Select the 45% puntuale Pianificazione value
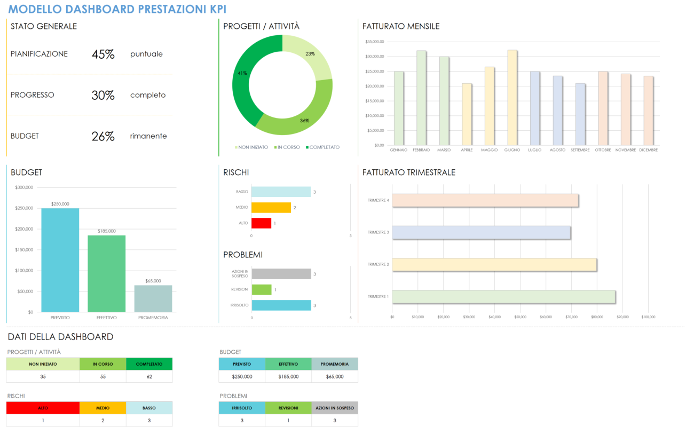The height and width of the screenshot is (434, 694). 104,54
